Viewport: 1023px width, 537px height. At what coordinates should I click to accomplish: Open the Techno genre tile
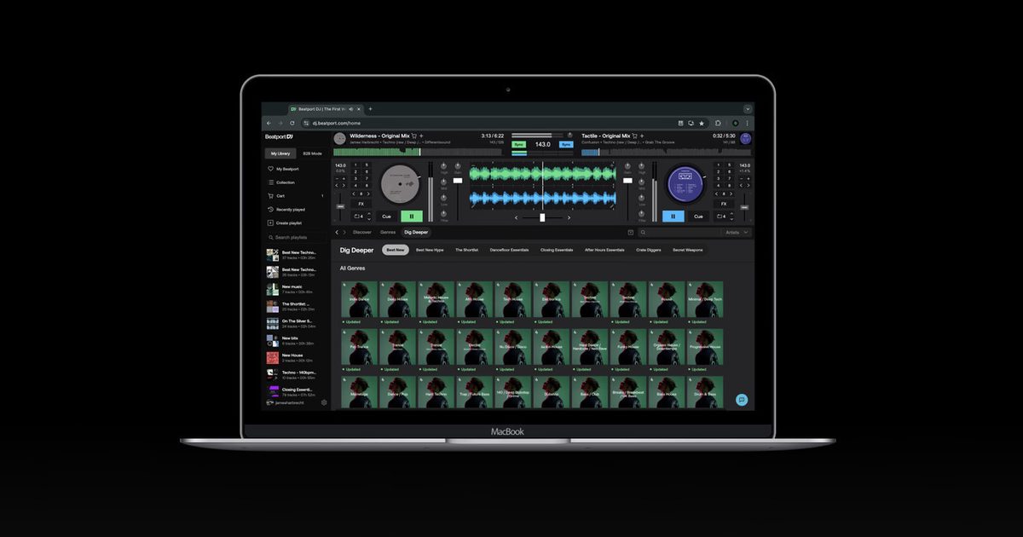tap(589, 298)
